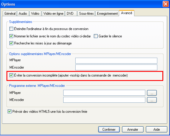Screen dimensions: 170x136
Task: Disable Recherche les mises à jour checkbox
Action: [11, 43]
